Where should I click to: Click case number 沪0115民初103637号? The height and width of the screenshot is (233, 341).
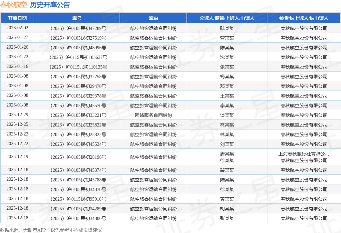tap(78, 57)
